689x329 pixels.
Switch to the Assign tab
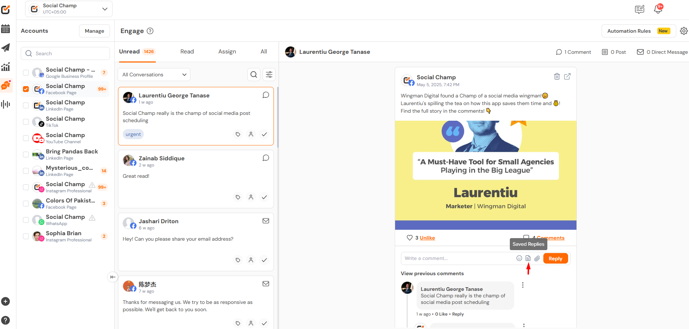click(x=227, y=52)
